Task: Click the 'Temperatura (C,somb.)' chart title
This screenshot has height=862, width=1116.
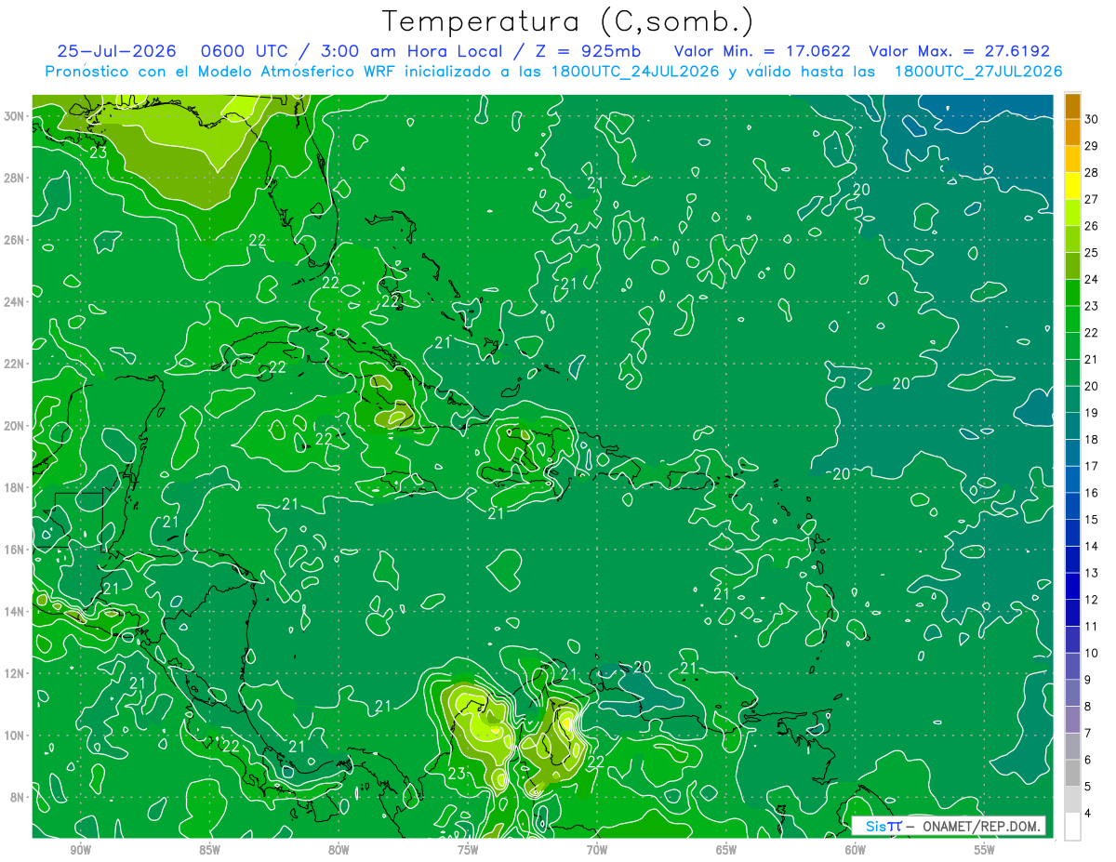Action: pyautogui.click(x=568, y=21)
